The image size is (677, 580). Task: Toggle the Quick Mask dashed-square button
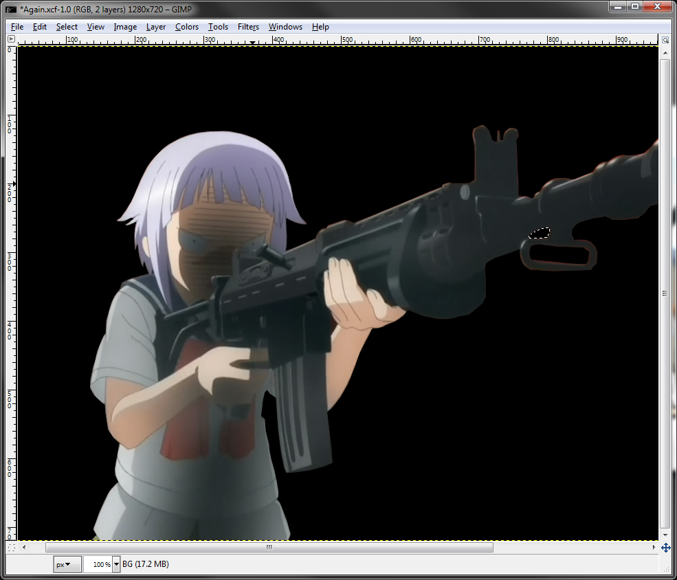point(11,547)
